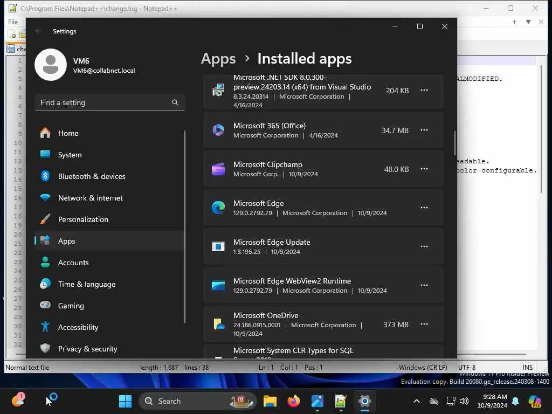Click the Settings back arrow
Image resolution: width=552 pixels, height=414 pixels.
pos(39,31)
